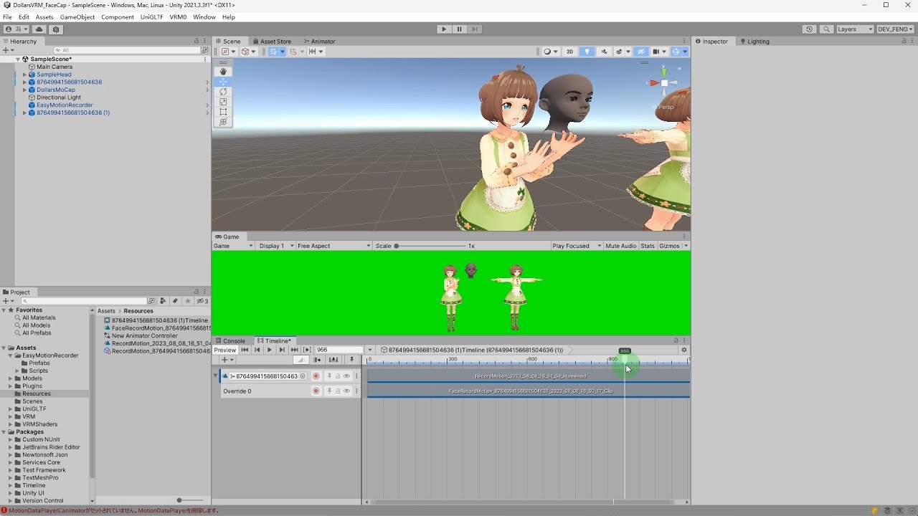The height and width of the screenshot is (516, 918).
Task: Open the Play Focused dropdown
Action: coord(576,246)
